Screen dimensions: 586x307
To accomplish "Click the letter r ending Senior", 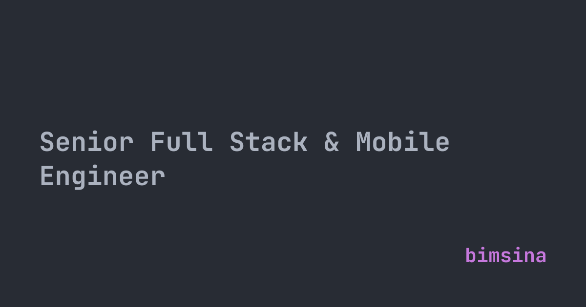I will point(126,143).
